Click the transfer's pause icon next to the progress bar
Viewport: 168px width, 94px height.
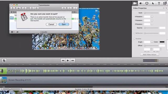(75, 19)
